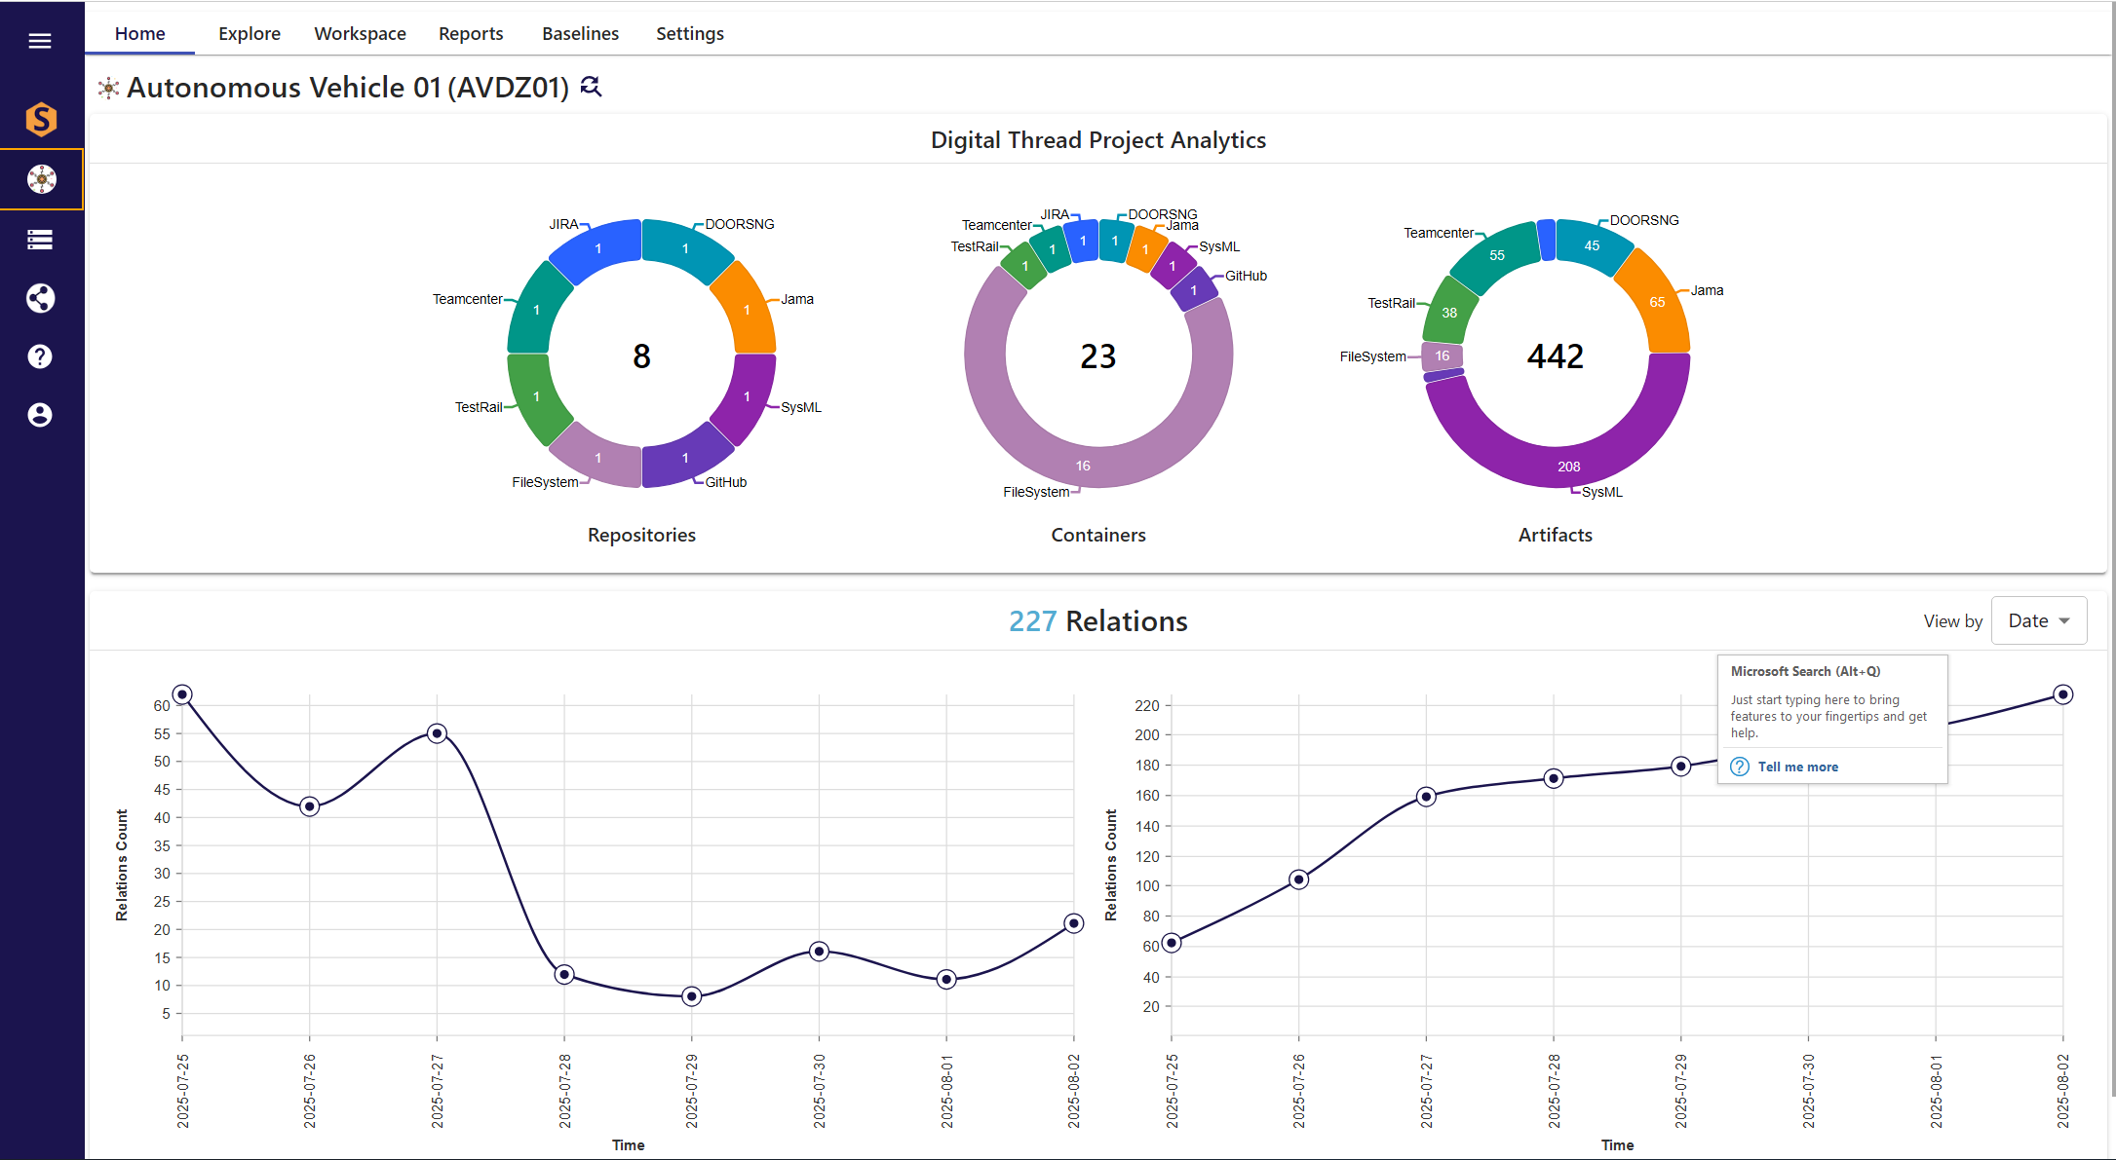Click the Teamcenter 55 segment in Artifacts donut

coord(1497,255)
